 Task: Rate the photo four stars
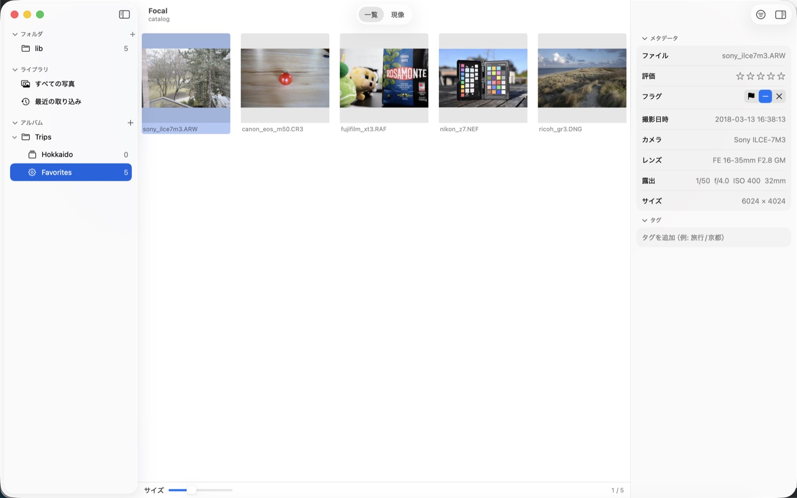[771, 76]
